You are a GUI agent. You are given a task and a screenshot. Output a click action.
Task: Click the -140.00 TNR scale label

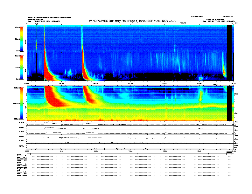point(17,103)
